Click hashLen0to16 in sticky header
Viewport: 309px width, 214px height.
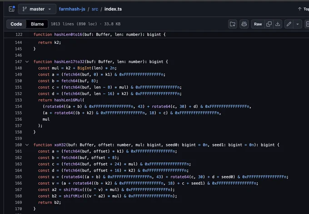(68, 34)
